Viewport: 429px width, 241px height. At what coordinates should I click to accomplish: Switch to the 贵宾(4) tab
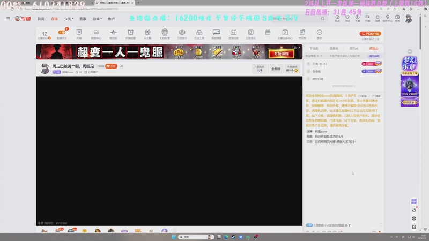354,49
